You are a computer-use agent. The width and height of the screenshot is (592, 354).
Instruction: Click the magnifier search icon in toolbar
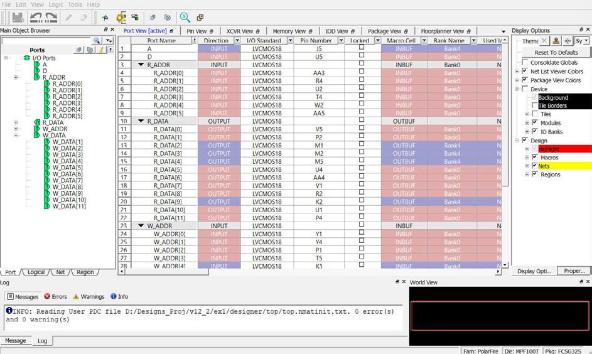coord(185,18)
